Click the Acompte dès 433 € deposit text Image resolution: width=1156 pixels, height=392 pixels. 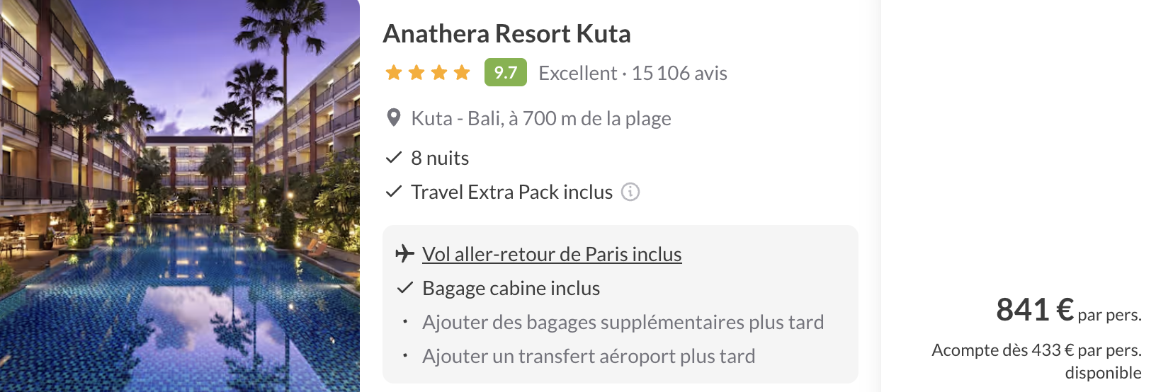coord(1036,351)
